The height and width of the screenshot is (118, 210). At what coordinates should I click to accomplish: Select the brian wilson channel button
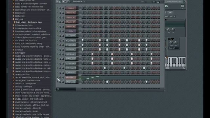(71, 77)
